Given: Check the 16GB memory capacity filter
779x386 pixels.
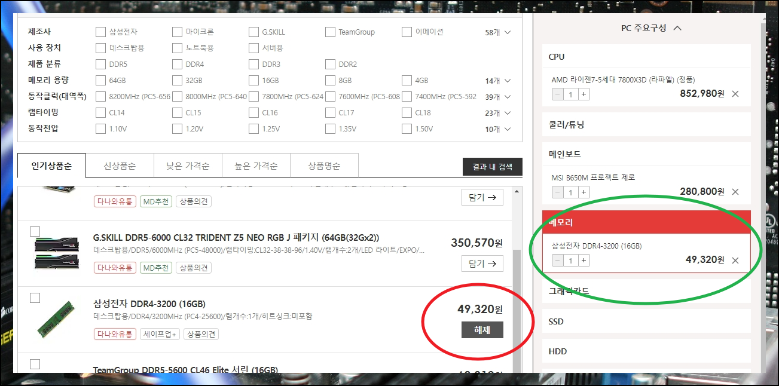Looking at the screenshot, I should (253, 80).
